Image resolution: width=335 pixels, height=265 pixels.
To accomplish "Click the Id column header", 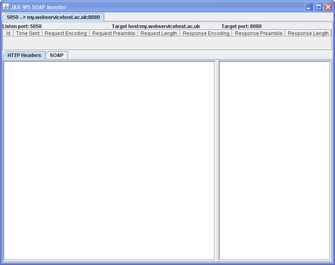I will (x=8, y=33).
